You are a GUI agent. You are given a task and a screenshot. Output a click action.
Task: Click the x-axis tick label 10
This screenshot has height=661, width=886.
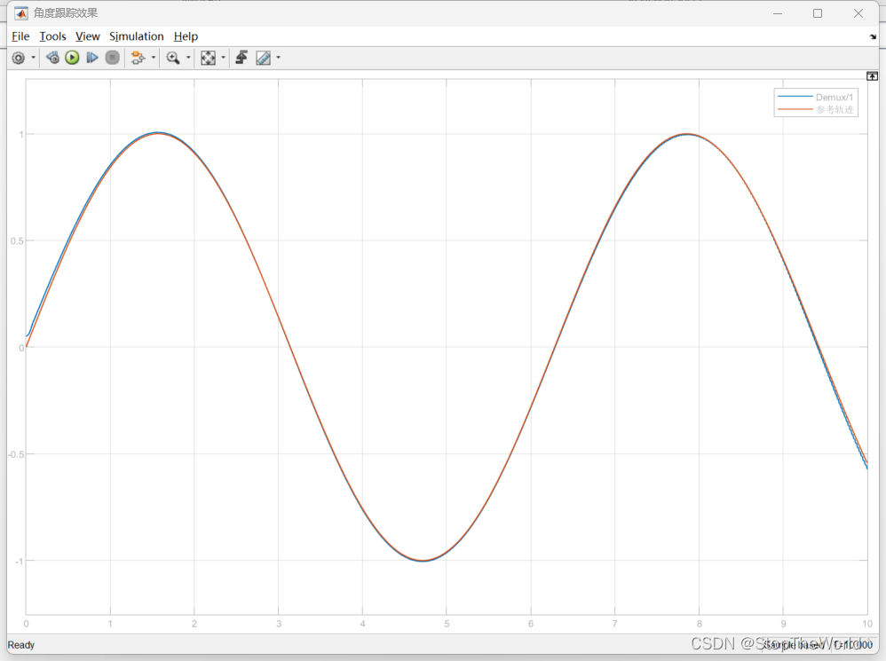[867, 624]
